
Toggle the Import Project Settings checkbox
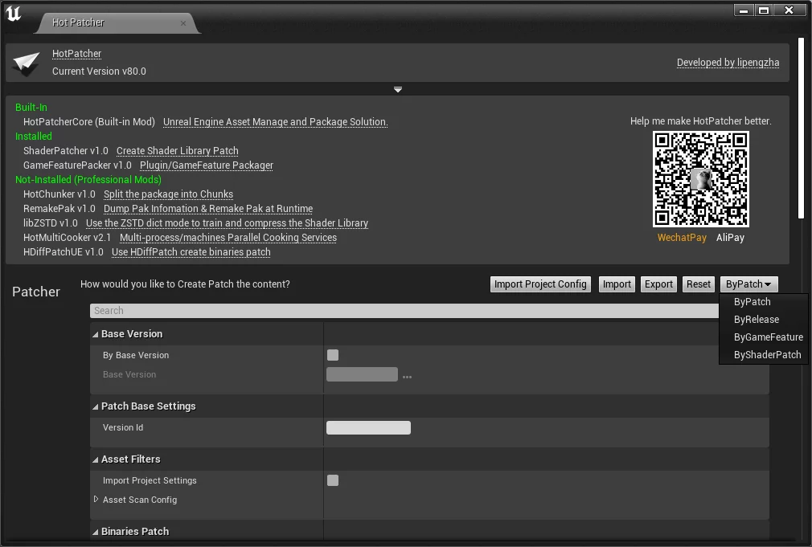333,480
